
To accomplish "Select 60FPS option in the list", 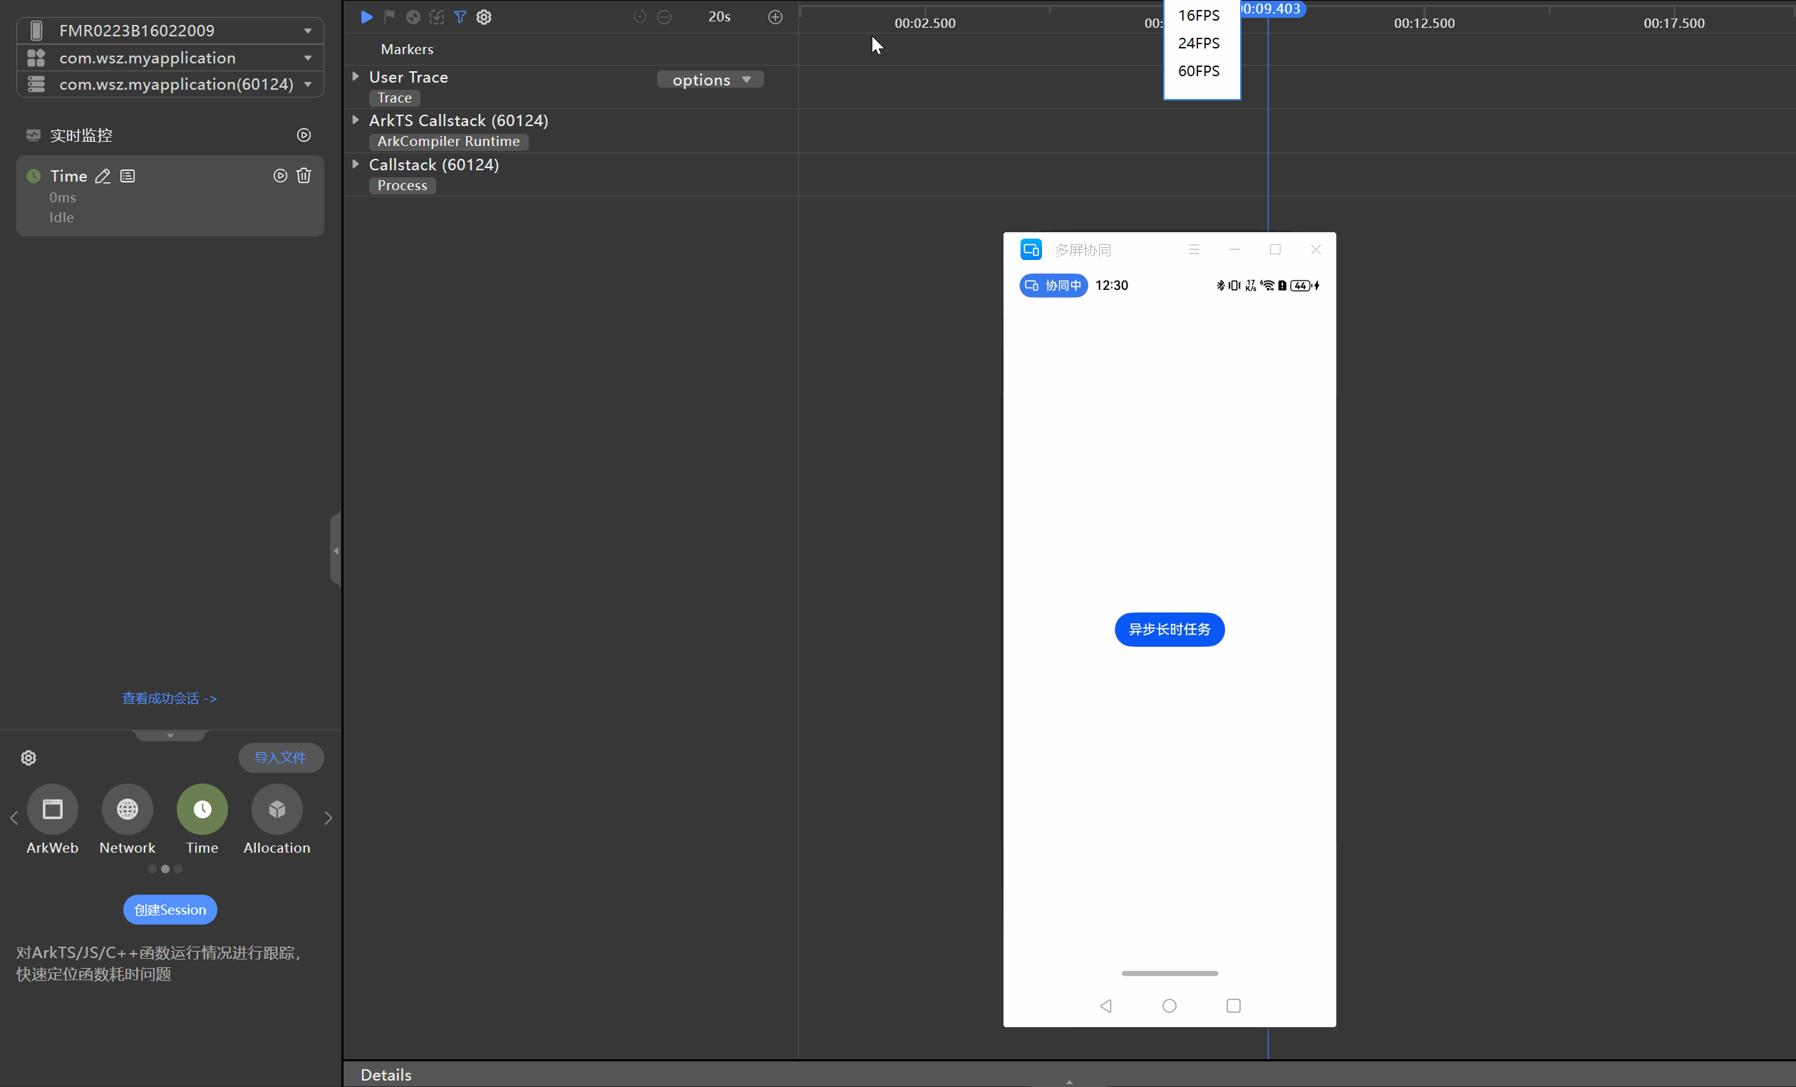I will click(x=1198, y=71).
